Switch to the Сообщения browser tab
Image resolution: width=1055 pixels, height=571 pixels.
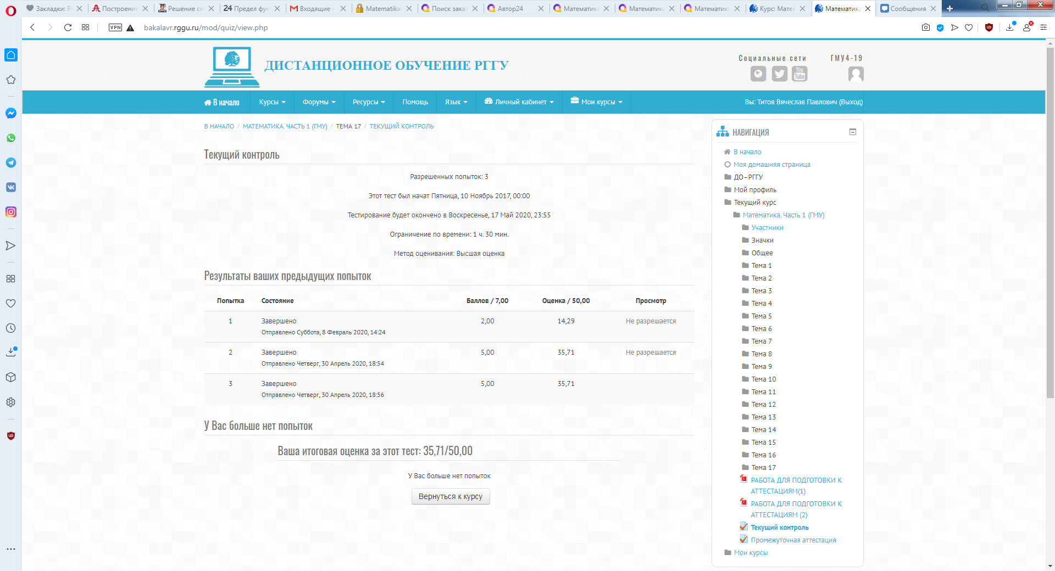(907, 9)
